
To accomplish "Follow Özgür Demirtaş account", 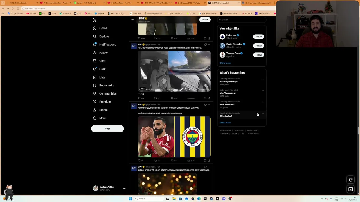I will click(x=258, y=45).
